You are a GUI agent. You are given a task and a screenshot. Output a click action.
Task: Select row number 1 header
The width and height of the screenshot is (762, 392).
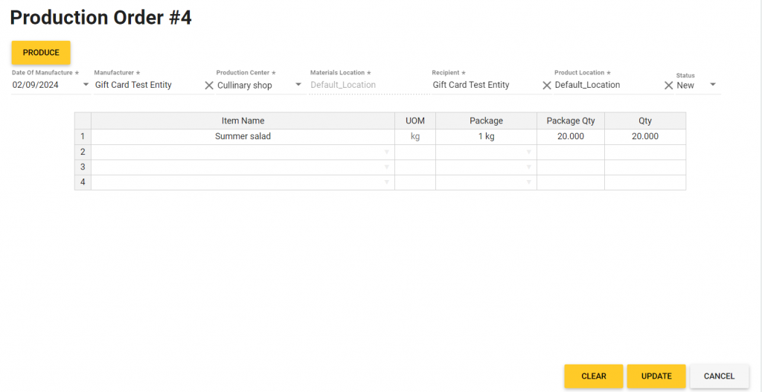click(83, 137)
